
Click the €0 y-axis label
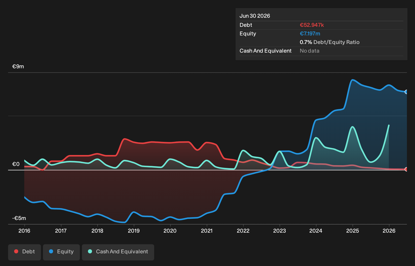point(16,164)
